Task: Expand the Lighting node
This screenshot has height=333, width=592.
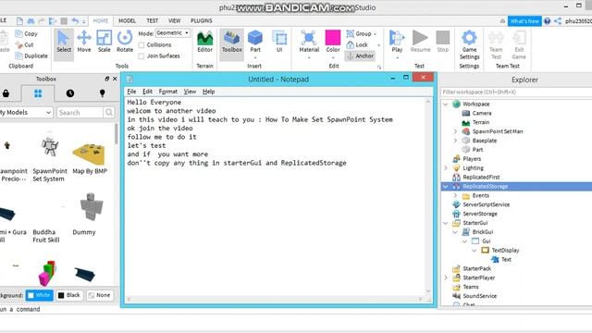Action: [x=446, y=168]
